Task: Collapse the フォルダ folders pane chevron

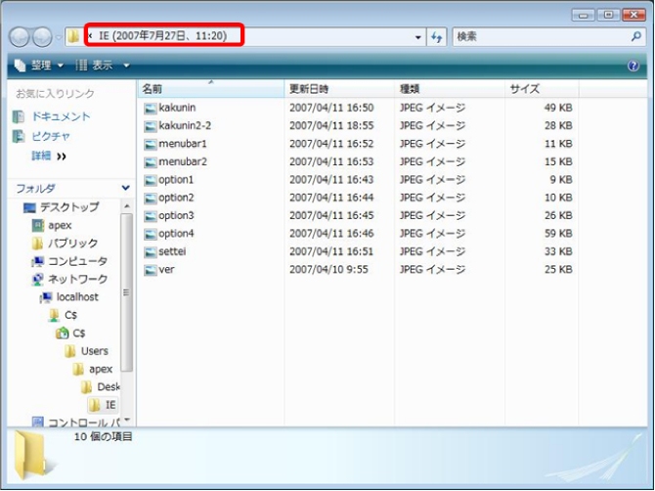Action: tap(125, 187)
